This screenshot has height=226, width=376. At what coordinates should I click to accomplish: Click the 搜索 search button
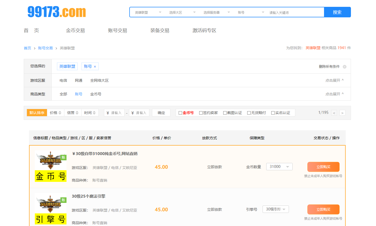point(337,12)
